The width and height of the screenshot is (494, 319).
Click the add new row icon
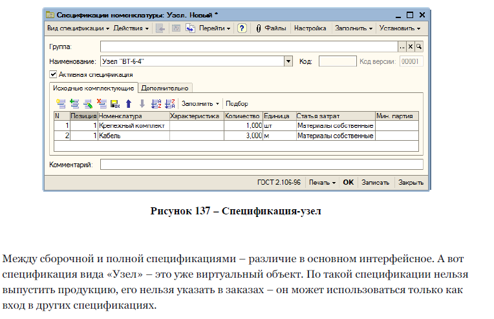coord(61,103)
